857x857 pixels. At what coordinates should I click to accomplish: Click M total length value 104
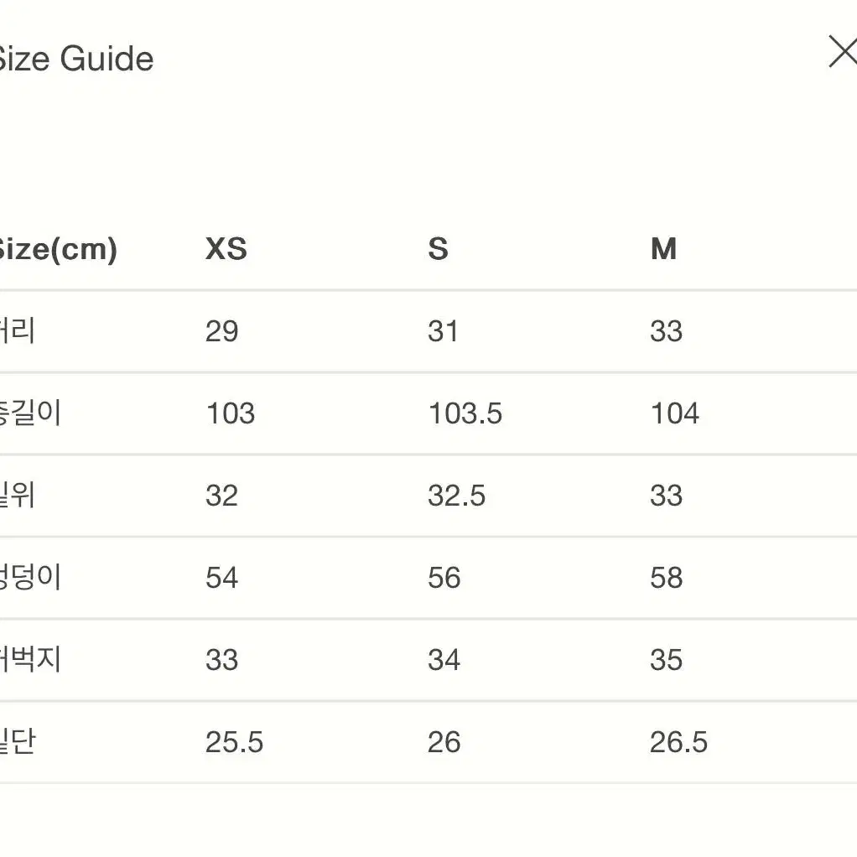coord(674,413)
